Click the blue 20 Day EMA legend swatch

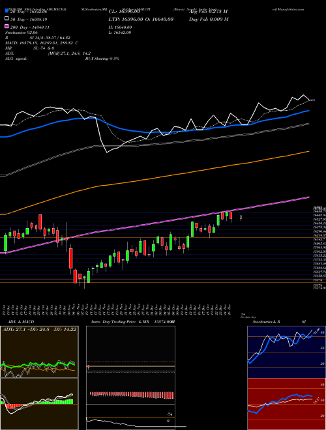point(7,11)
